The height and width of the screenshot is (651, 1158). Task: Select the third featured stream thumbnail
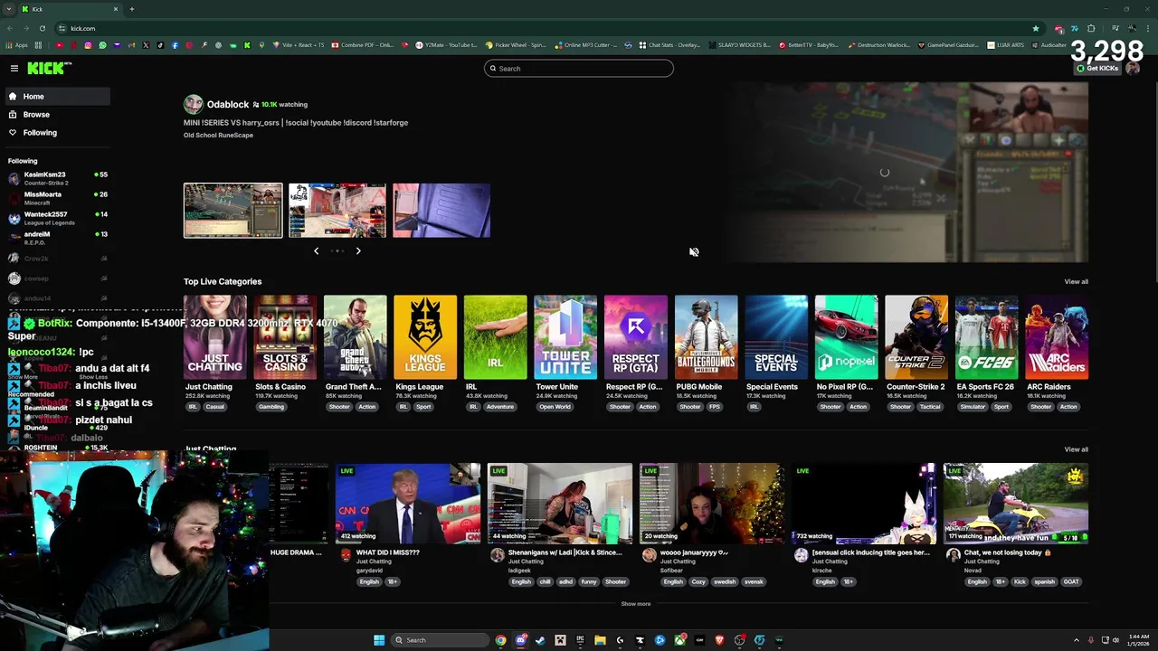pos(441,211)
